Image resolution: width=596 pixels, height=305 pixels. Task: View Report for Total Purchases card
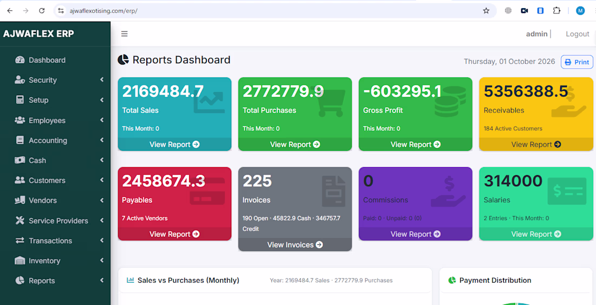295,144
